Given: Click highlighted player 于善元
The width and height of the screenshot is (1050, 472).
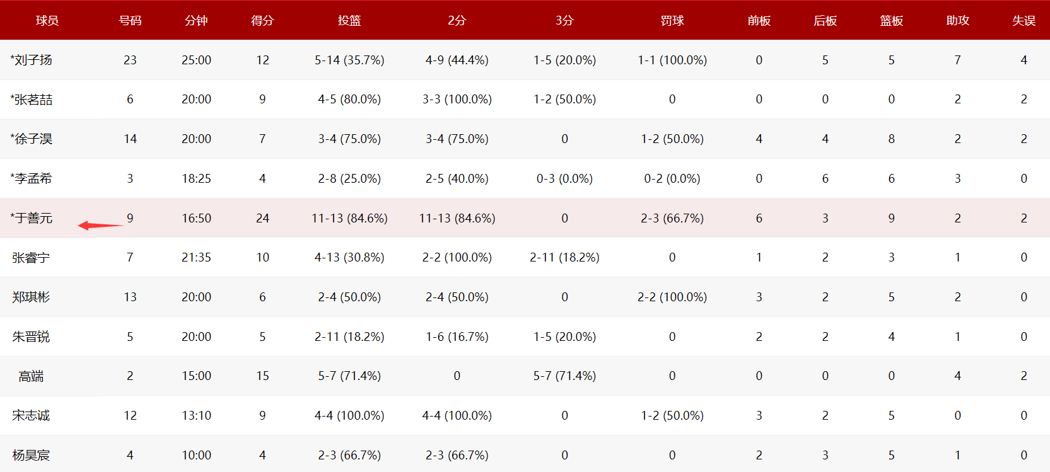Looking at the screenshot, I should (33, 218).
